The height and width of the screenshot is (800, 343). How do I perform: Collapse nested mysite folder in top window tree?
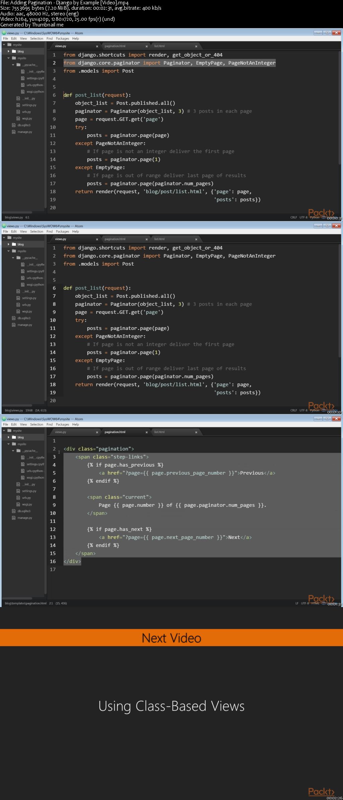click(9, 58)
